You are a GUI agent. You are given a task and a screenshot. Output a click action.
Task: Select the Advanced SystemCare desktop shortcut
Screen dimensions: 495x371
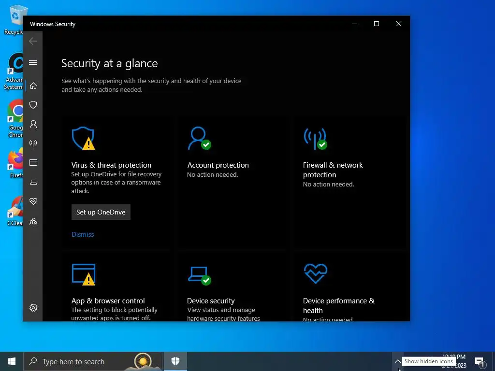(x=13, y=71)
